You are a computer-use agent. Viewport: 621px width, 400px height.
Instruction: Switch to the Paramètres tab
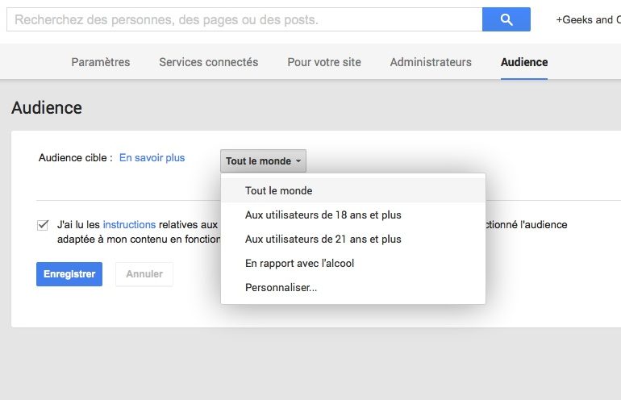100,62
